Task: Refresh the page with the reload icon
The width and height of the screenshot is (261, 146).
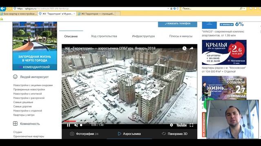Action: (x=178, y=9)
